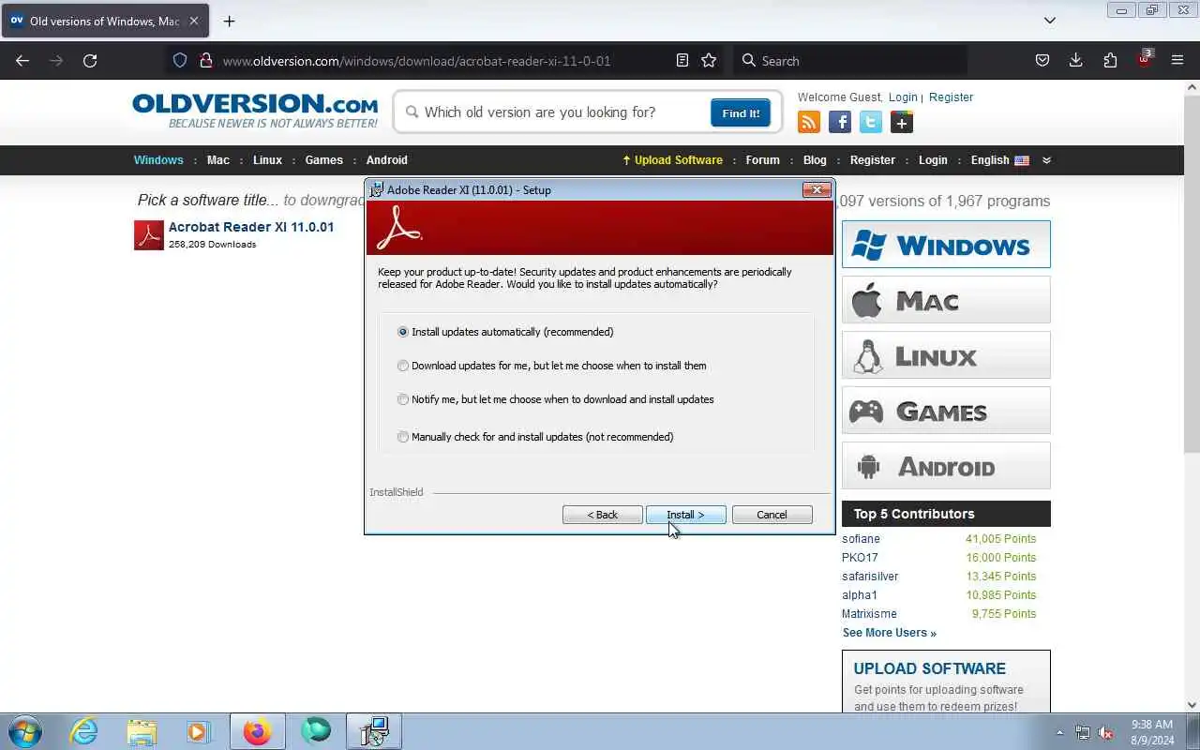Click the site padlock security icon
1200x750 pixels.
point(205,60)
